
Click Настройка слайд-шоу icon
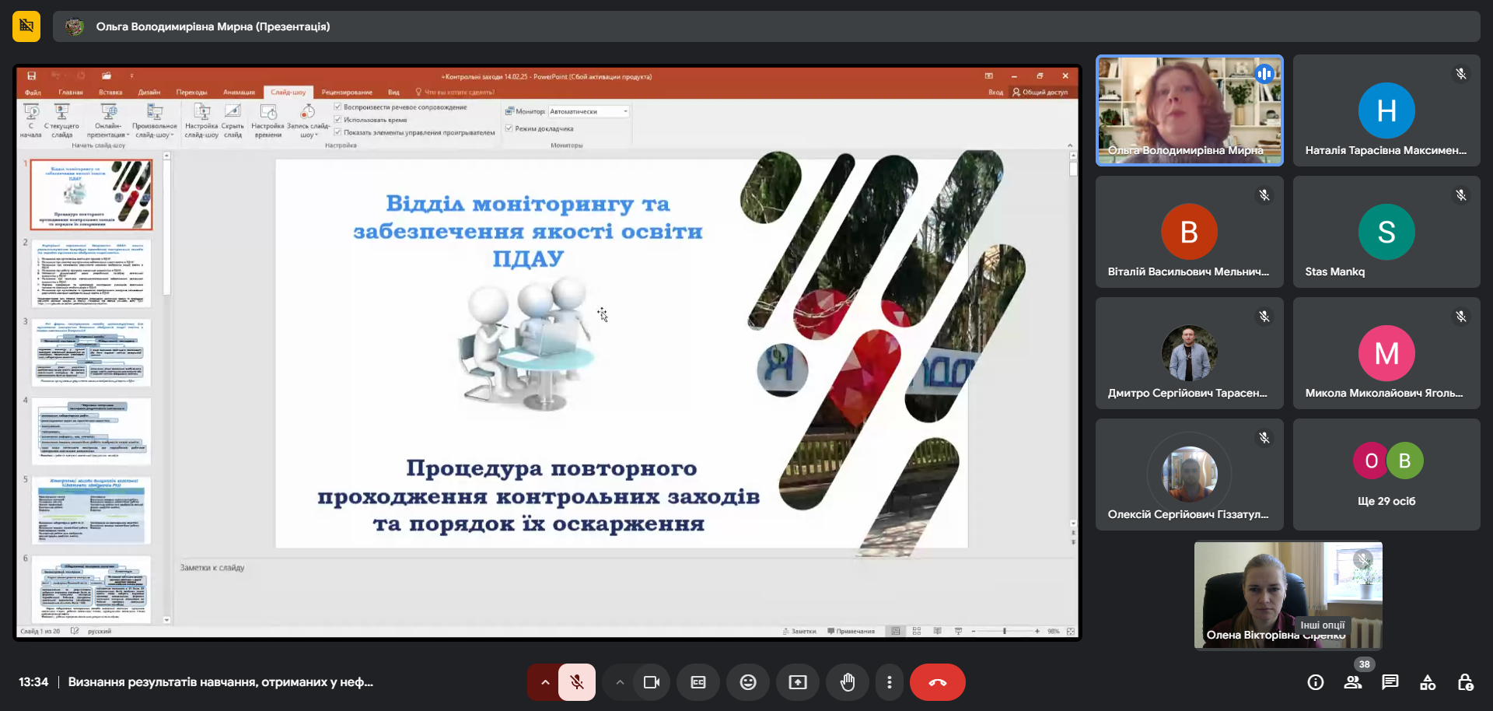pos(201,121)
